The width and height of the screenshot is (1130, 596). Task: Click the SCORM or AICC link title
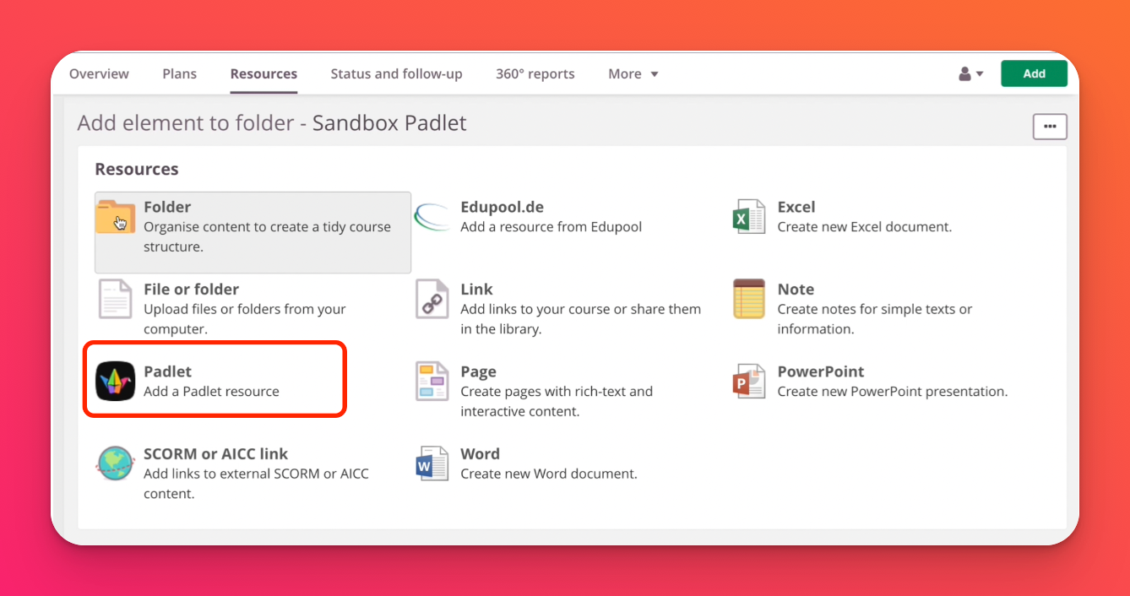click(x=215, y=453)
